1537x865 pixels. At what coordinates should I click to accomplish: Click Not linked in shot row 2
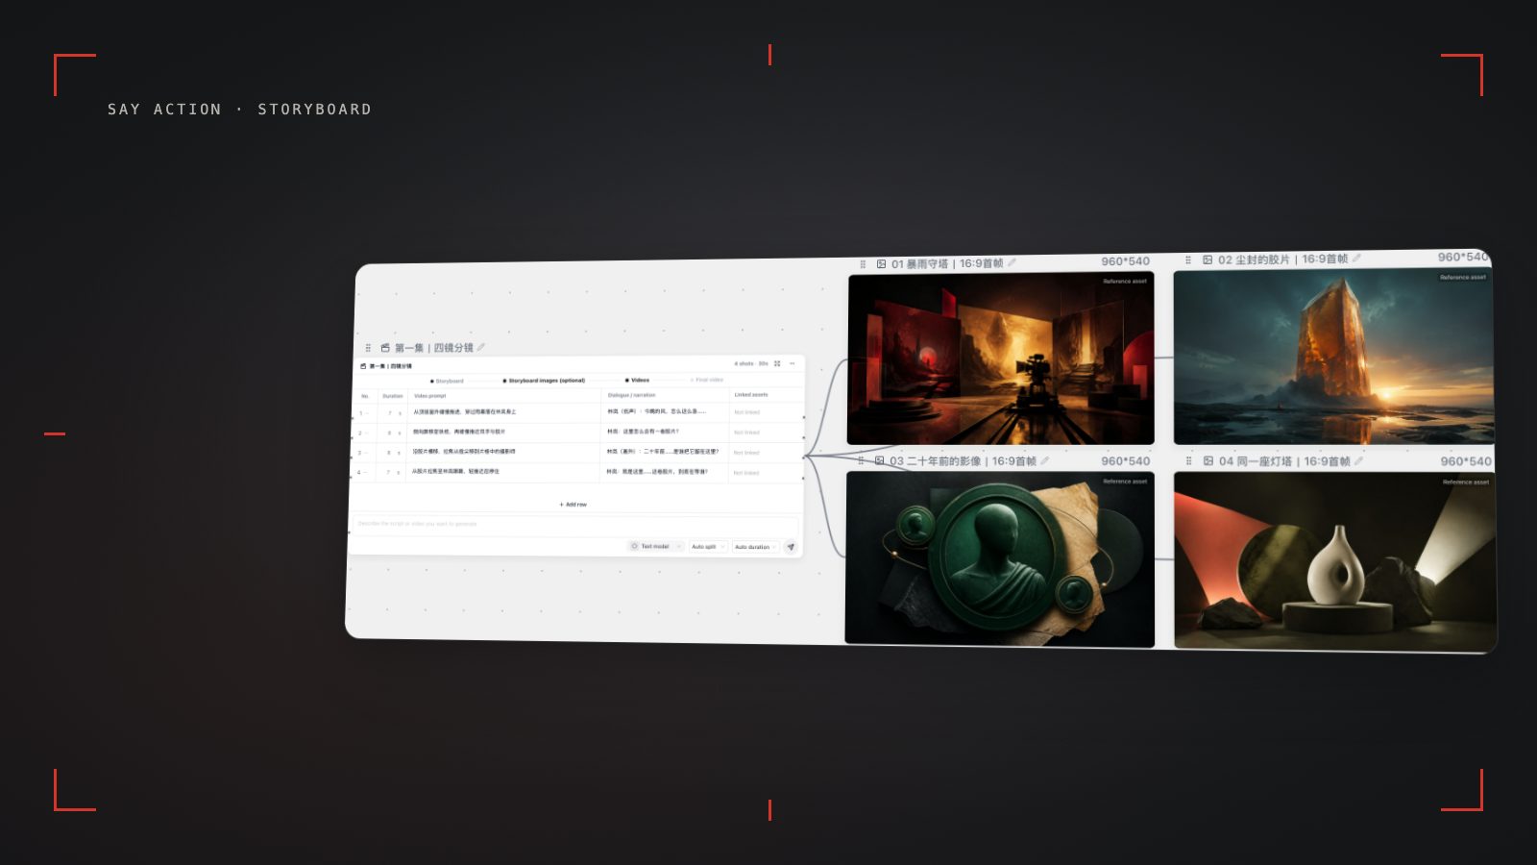(x=746, y=432)
